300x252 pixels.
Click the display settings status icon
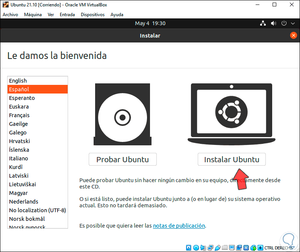pyautogui.click(x=232, y=248)
